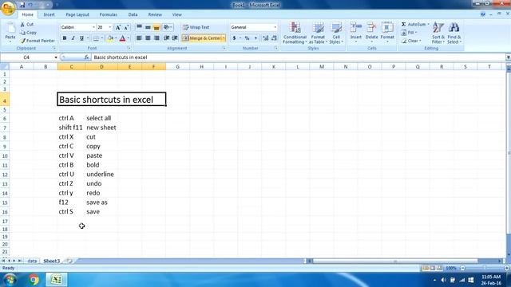Image resolution: width=511 pixels, height=287 pixels.
Task: Open Conditional Formatting menu
Action: (x=295, y=33)
